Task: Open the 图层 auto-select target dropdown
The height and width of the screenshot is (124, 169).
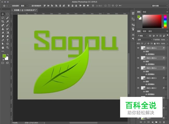Action: pyautogui.click(x=24, y=6)
